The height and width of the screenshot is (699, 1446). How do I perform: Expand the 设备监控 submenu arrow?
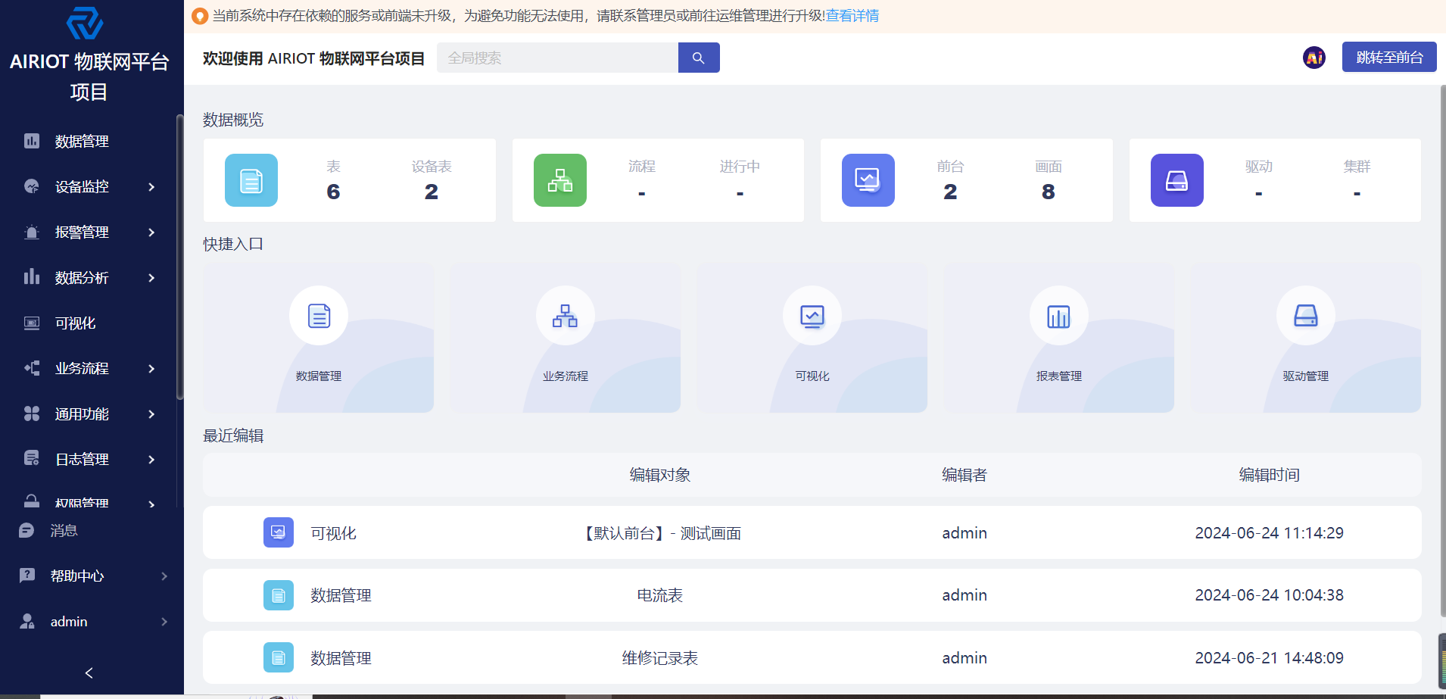[151, 186]
